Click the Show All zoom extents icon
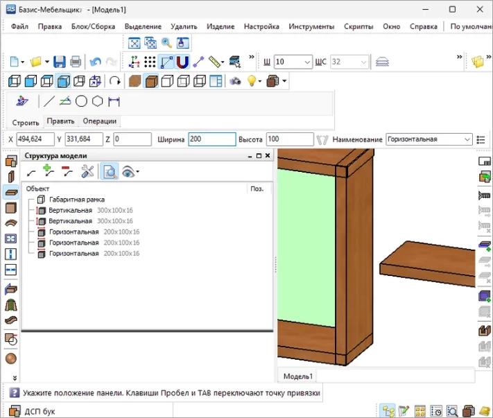 (x=135, y=43)
